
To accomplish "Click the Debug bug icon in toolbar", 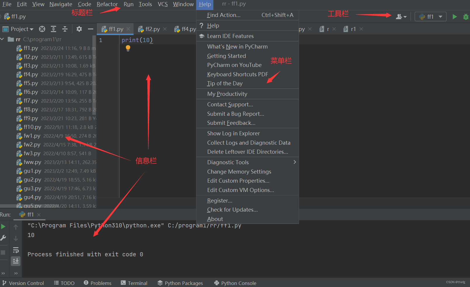I will tap(466, 17).
